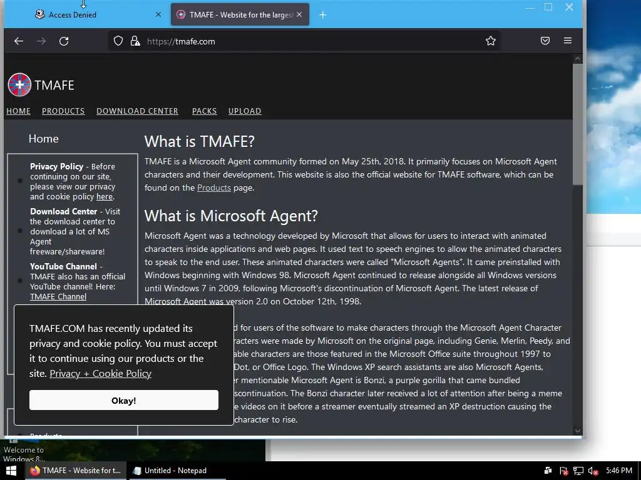Image resolution: width=641 pixels, height=480 pixels.
Task: View site security padlock info
Action: click(135, 41)
